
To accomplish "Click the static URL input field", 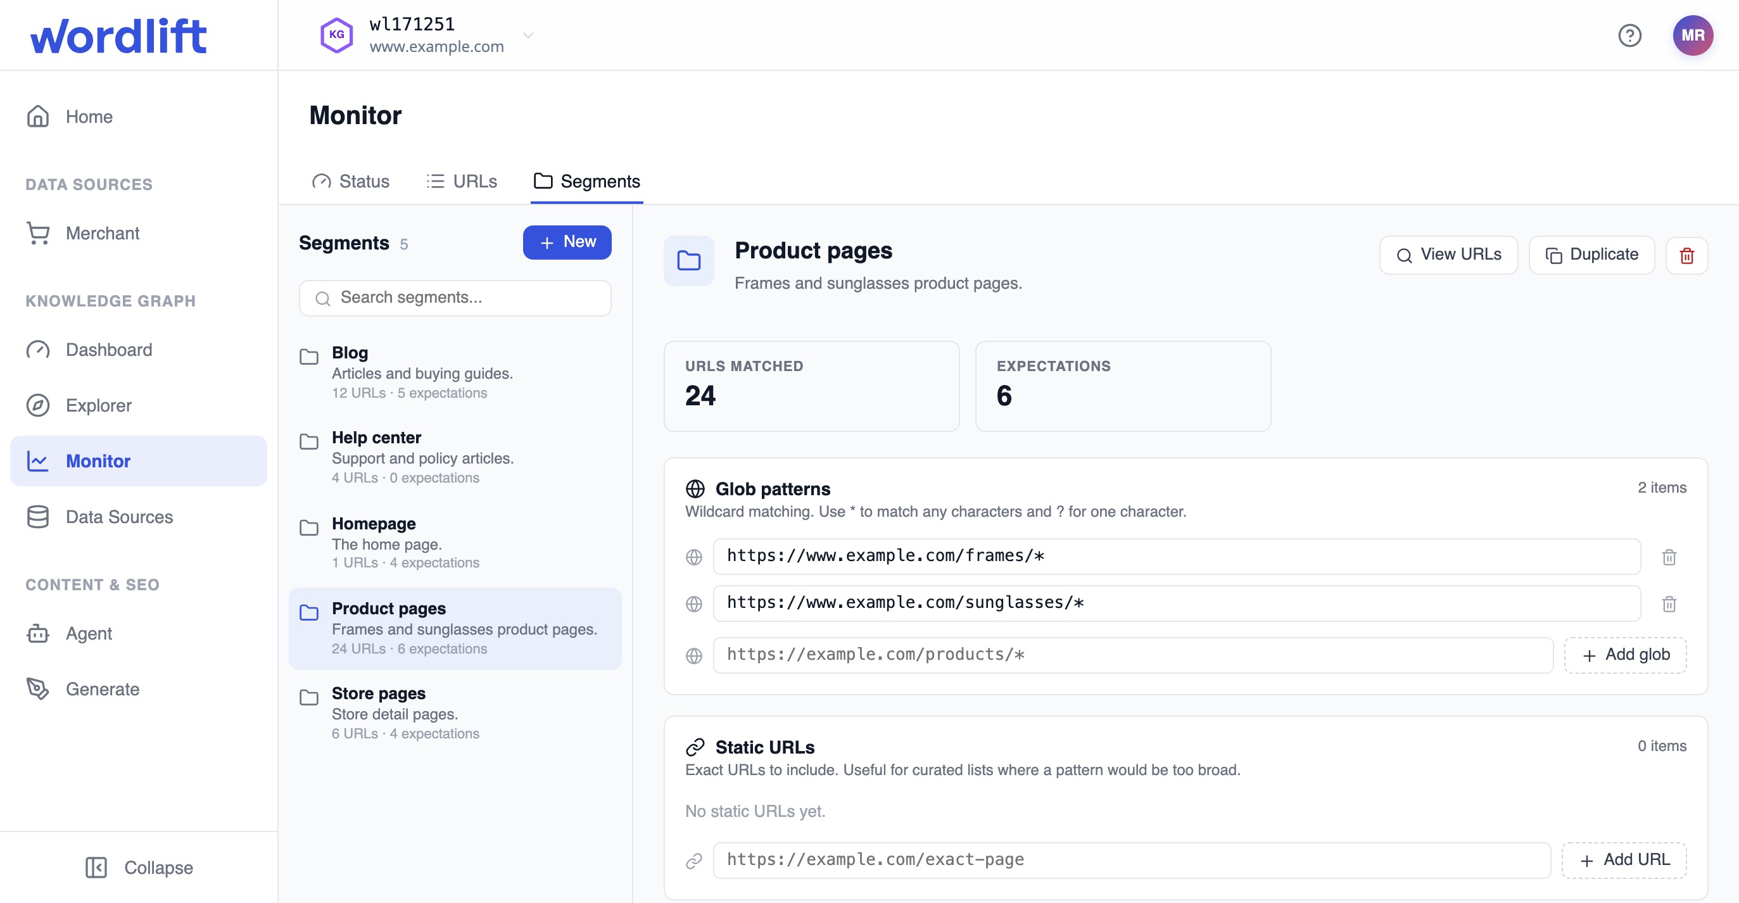I will tap(1132, 860).
